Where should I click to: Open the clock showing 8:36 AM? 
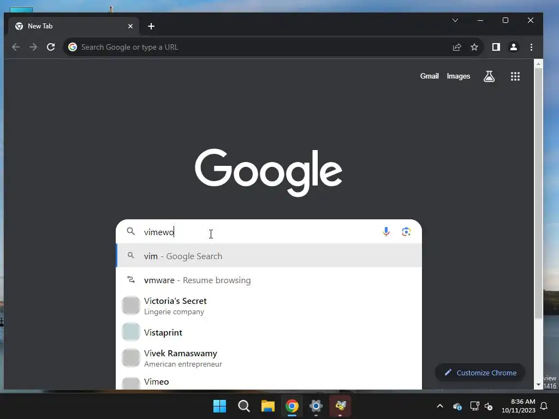pyautogui.click(x=519, y=406)
